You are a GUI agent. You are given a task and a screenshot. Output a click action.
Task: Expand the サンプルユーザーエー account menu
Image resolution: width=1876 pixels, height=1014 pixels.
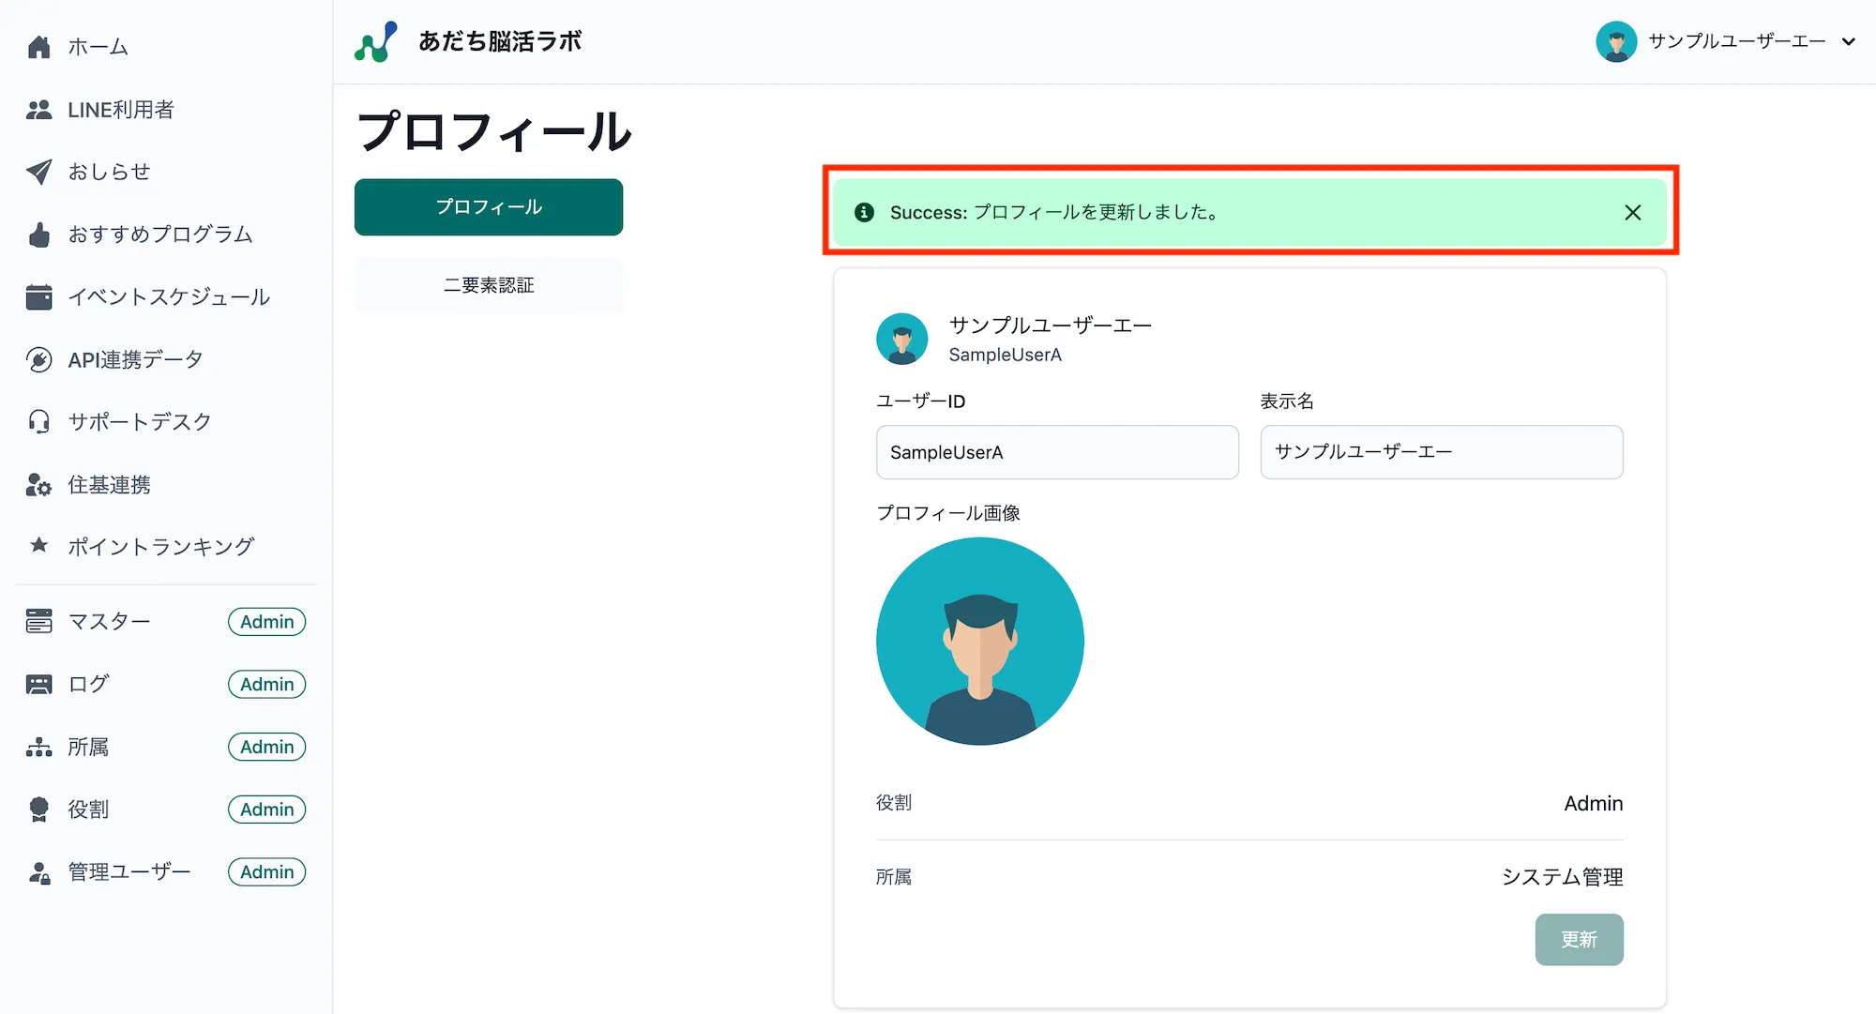pos(1731,41)
